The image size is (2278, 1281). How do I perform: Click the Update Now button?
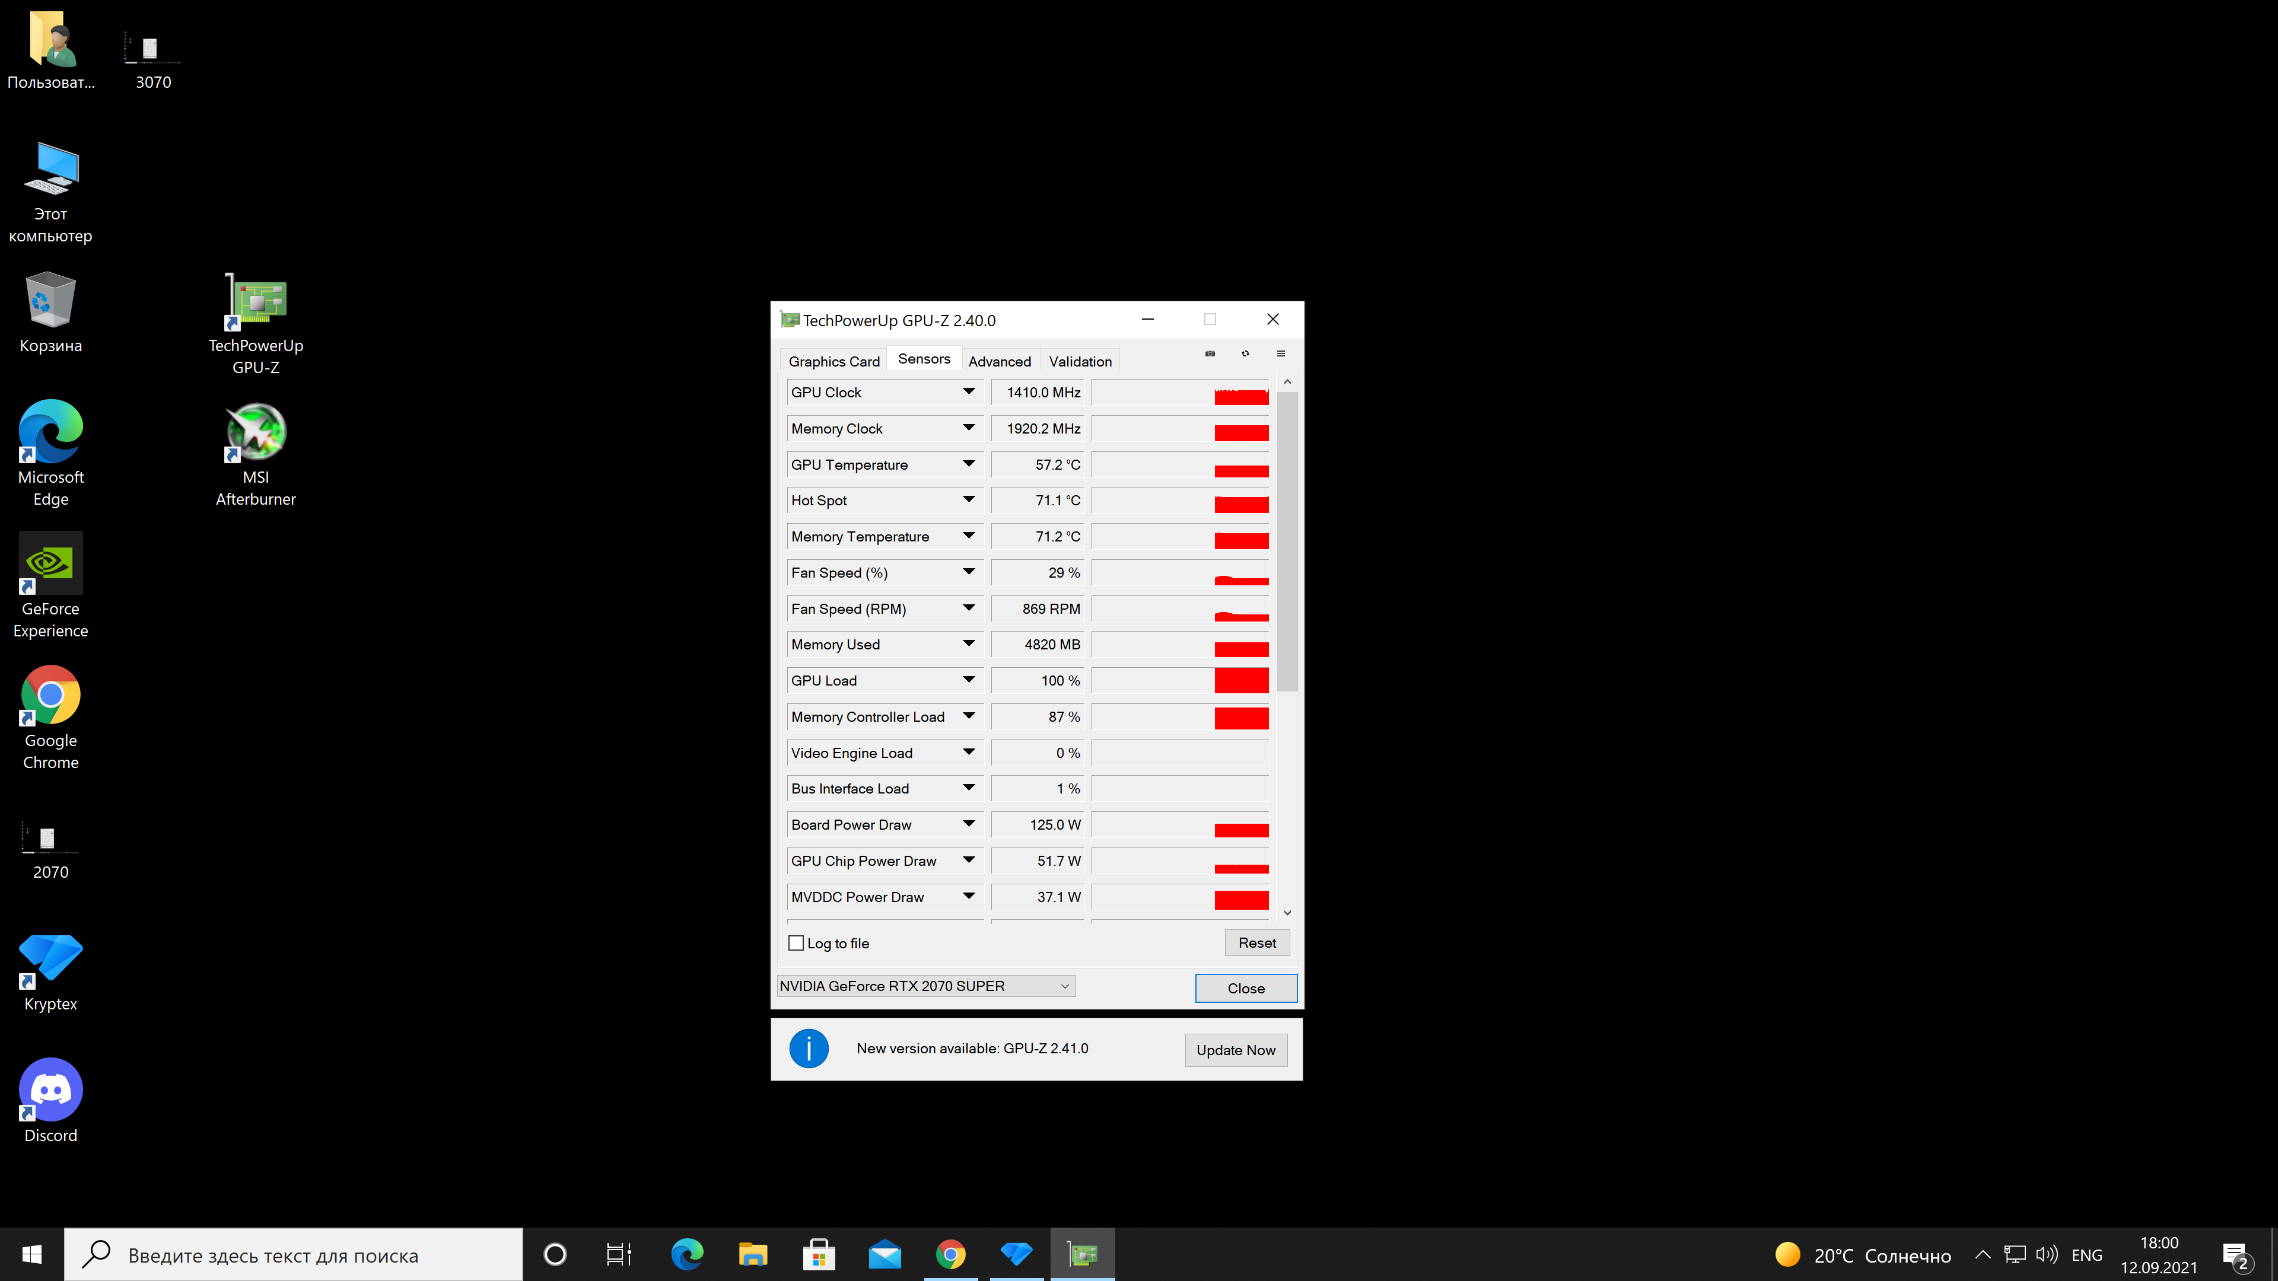click(x=1235, y=1050)
